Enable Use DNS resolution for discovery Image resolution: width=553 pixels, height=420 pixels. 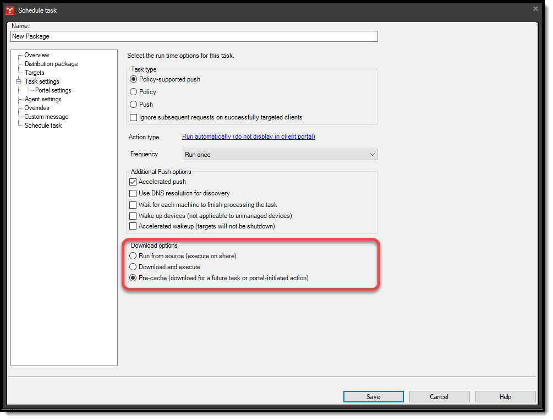133,194
